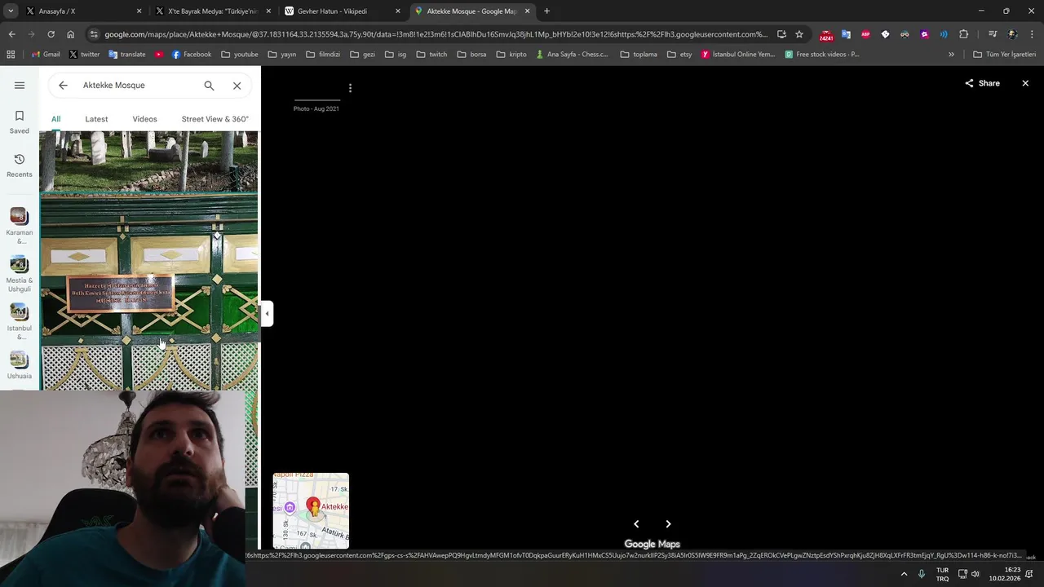This screenshot has height=587, width=1044.
Task: Select the Latest photos tab
Action: [96, 119]
